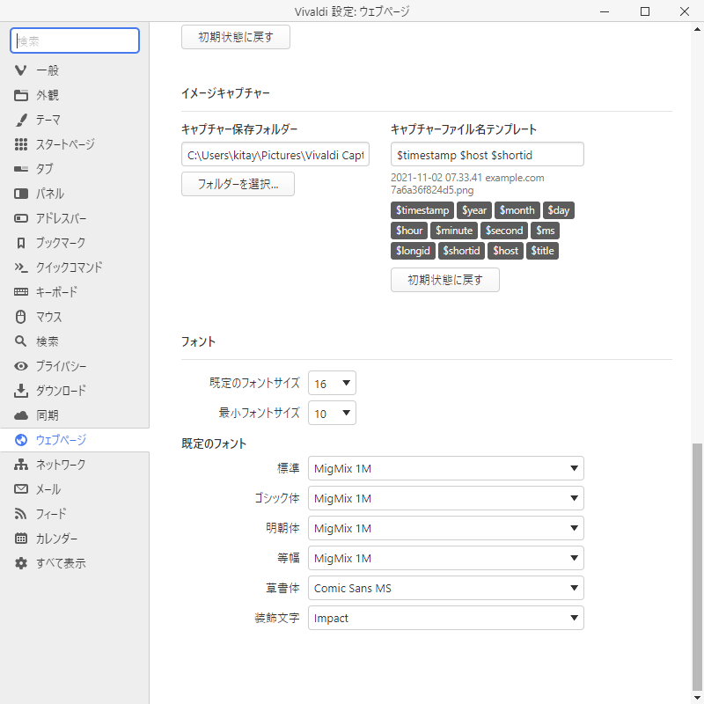
Task: Click the vertical scrollbar thumb
Action: (x=697, y=566)
